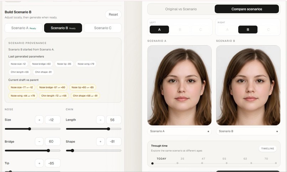Screen dimensions: 287x172
Task: Click the Chin Length stepper button
Action: (100, 120)
